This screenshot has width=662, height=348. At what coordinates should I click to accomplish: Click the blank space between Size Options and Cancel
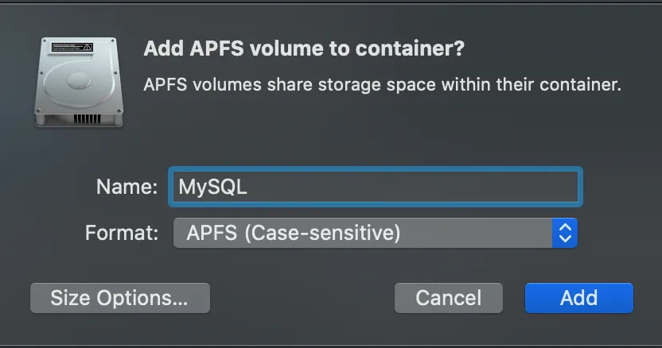(x=302, y=298)
